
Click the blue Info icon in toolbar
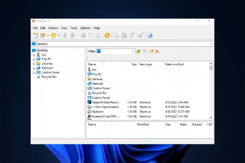(x=150, y=35)
